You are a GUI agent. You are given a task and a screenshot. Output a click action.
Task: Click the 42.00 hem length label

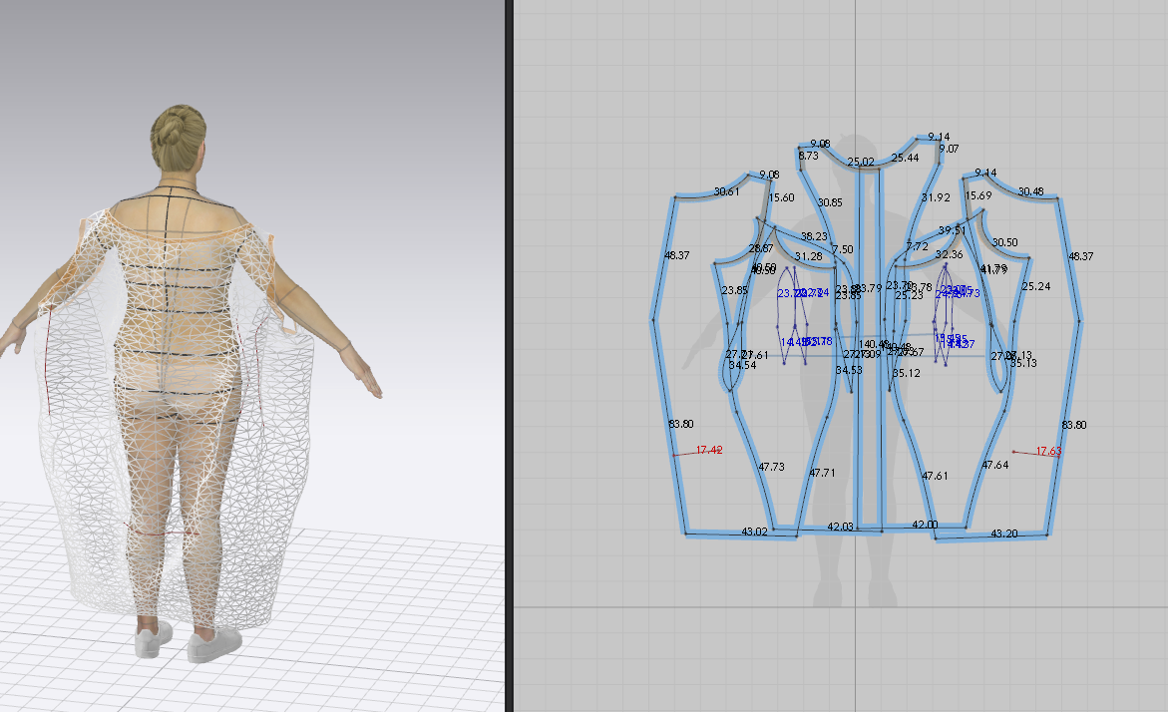point(925,525)
